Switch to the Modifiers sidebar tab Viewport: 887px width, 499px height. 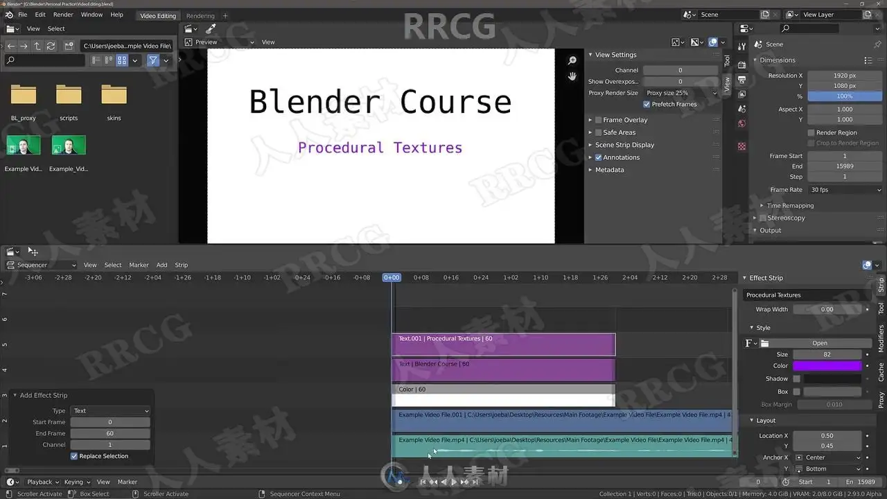pyautogui.click(x=881, y=339)
